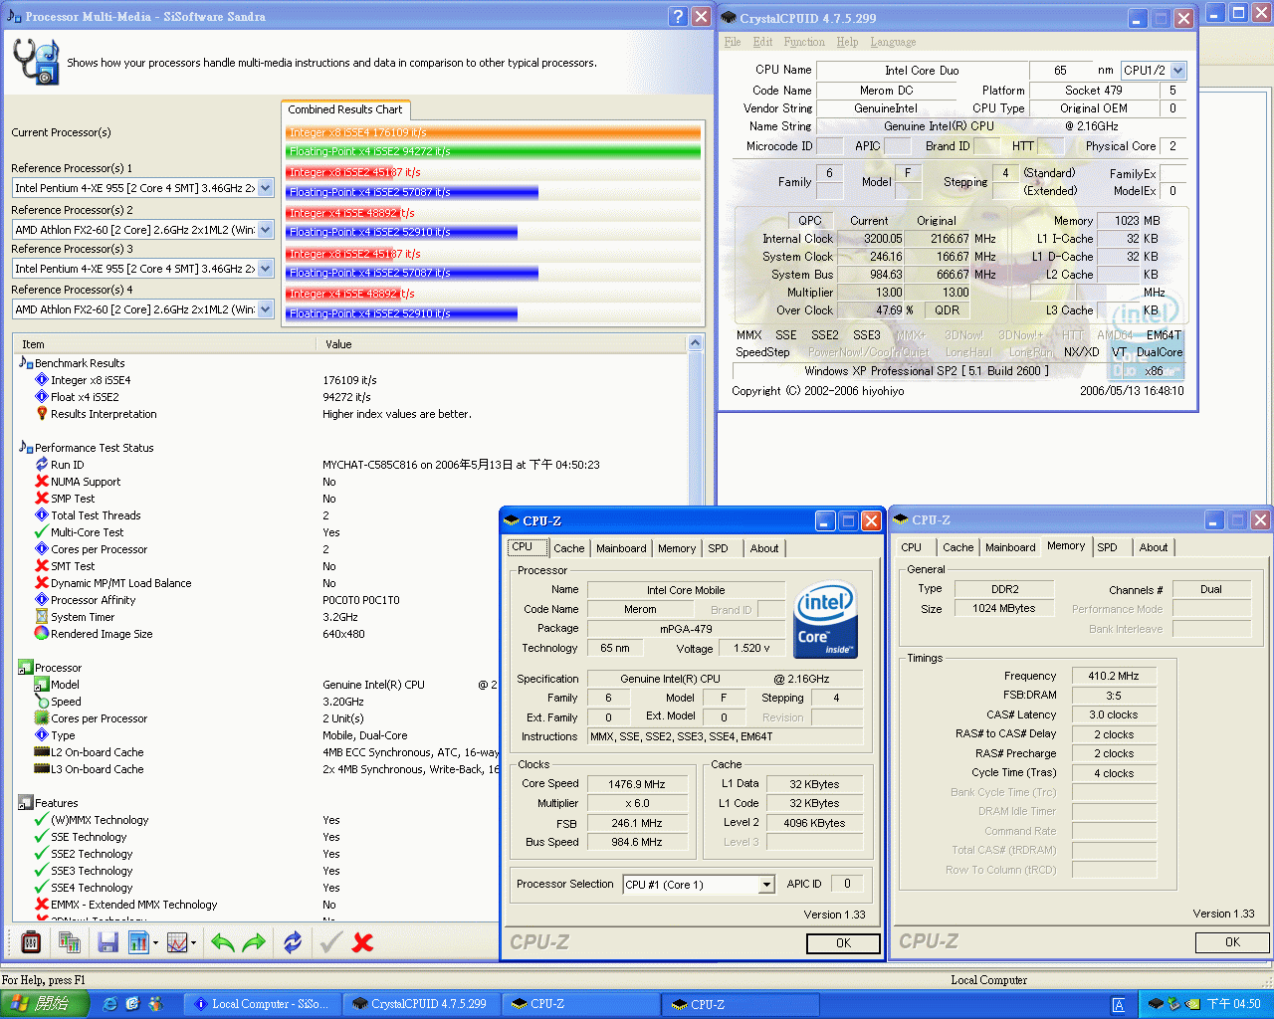Click scroll-up arrow of Sandra results list
Screen dimensions: 1274x1019
pos(695,343)
